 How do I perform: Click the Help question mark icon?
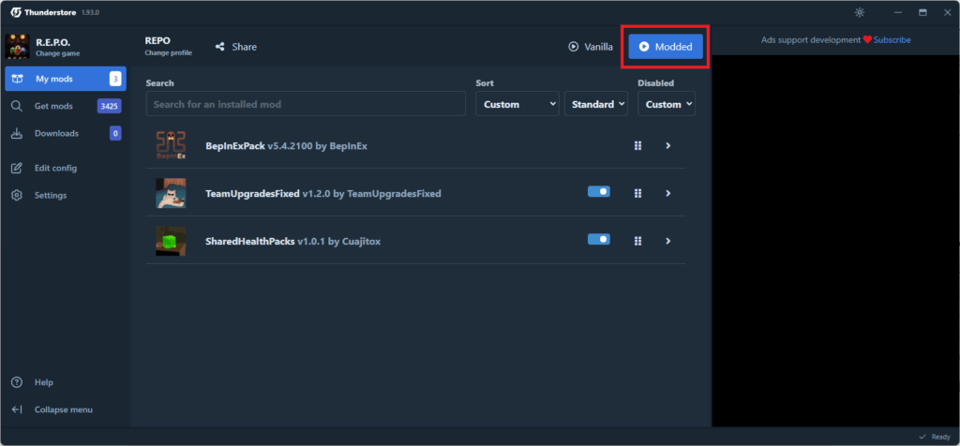click(x=17, y=382)
